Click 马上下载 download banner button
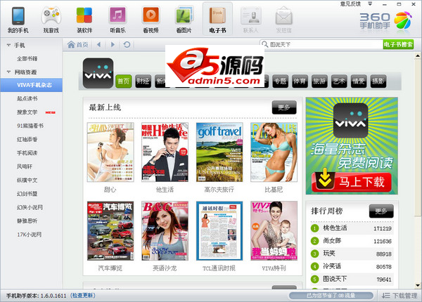Image resolution: width=422 pixels, height=302 pixels. [x=352, y=182]
